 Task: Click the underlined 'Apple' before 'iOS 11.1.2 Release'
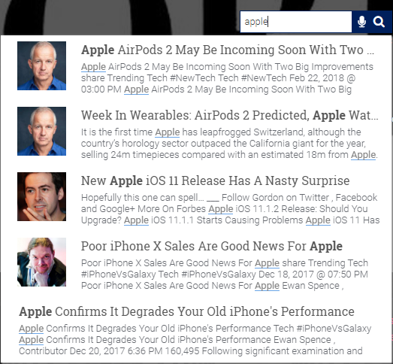coord(221,209)
